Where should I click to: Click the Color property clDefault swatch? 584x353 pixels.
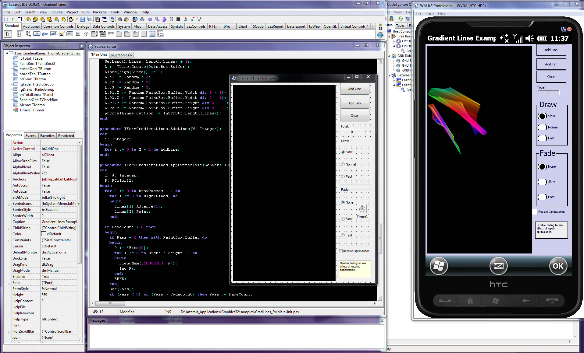point(44,234)
